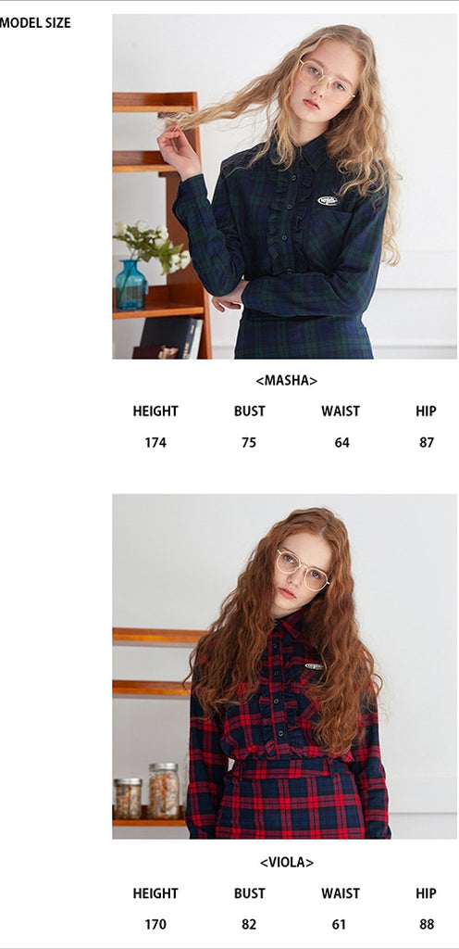Select Viola's HEIGHT column header

[x=155, y=893]
